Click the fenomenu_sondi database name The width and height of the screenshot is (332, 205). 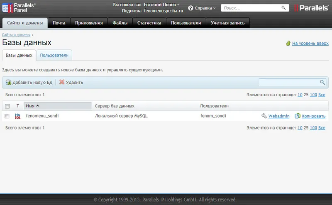point(42,116)
